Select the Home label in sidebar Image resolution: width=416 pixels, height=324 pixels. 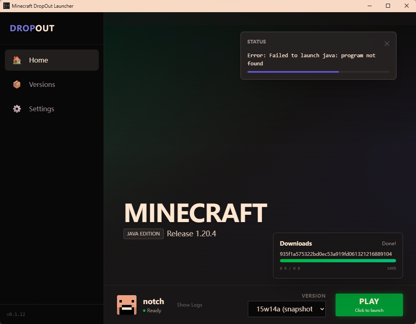[x=39, y=60]
